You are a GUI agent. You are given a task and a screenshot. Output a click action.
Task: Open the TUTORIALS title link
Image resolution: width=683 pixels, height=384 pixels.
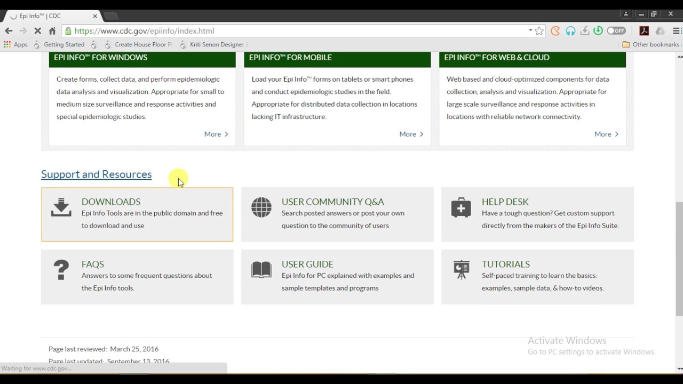pyautogui.click(x=506, y=264)
